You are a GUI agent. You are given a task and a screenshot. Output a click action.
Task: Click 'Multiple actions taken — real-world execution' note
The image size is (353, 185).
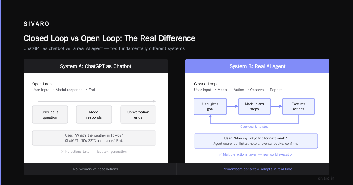[256, 154]
